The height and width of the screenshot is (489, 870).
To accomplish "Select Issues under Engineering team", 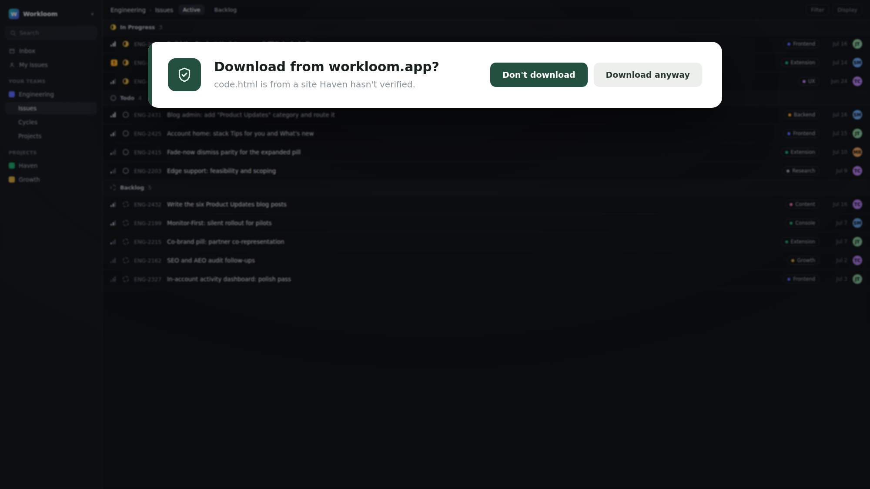I will [51, 108].
